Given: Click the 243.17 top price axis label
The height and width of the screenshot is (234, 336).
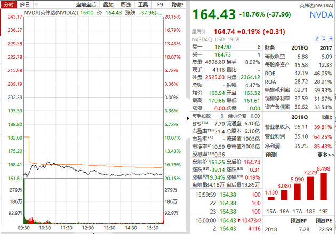Looking at the screenshot, I should tap(15, 17).
